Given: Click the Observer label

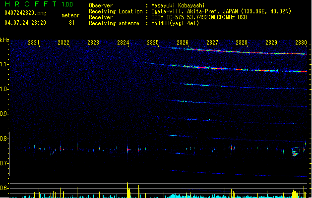Looking at the screenshot, I should coord(101,5).
